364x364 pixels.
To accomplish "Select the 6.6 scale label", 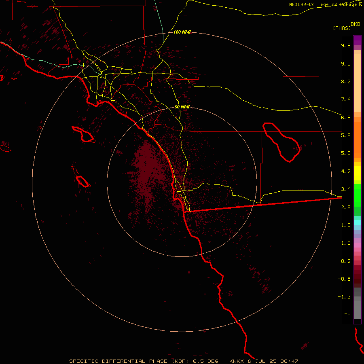I will tap(346, 117).
